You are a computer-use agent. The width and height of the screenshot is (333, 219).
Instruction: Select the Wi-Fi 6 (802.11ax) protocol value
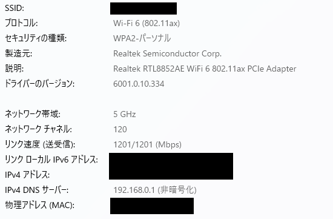tap(147, 23)
